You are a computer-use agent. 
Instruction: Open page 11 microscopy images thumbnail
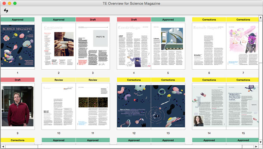pos(93,107)
